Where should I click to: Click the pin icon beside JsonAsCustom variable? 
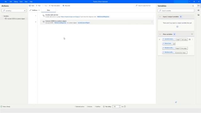point(160,40)
